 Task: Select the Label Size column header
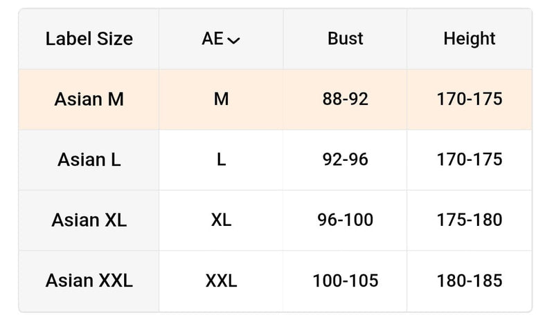coord(89,39)
